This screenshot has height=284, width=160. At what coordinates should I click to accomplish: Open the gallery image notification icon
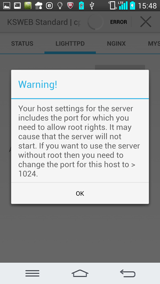point(7,6)
